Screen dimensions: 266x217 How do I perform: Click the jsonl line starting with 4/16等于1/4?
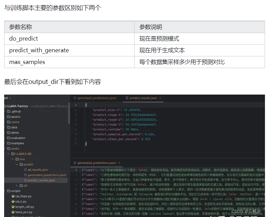[173, 199]
